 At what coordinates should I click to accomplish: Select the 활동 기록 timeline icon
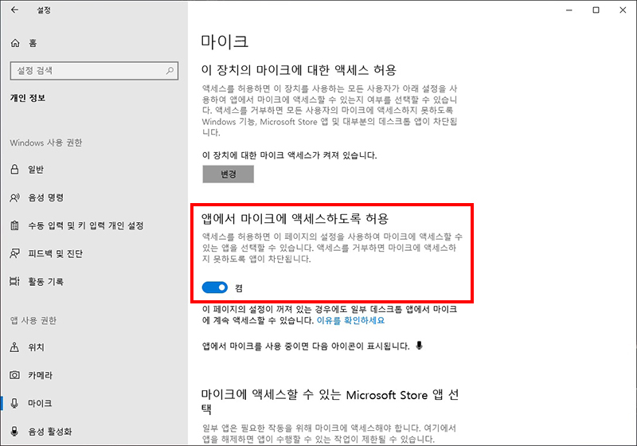[x=14, y=281]
